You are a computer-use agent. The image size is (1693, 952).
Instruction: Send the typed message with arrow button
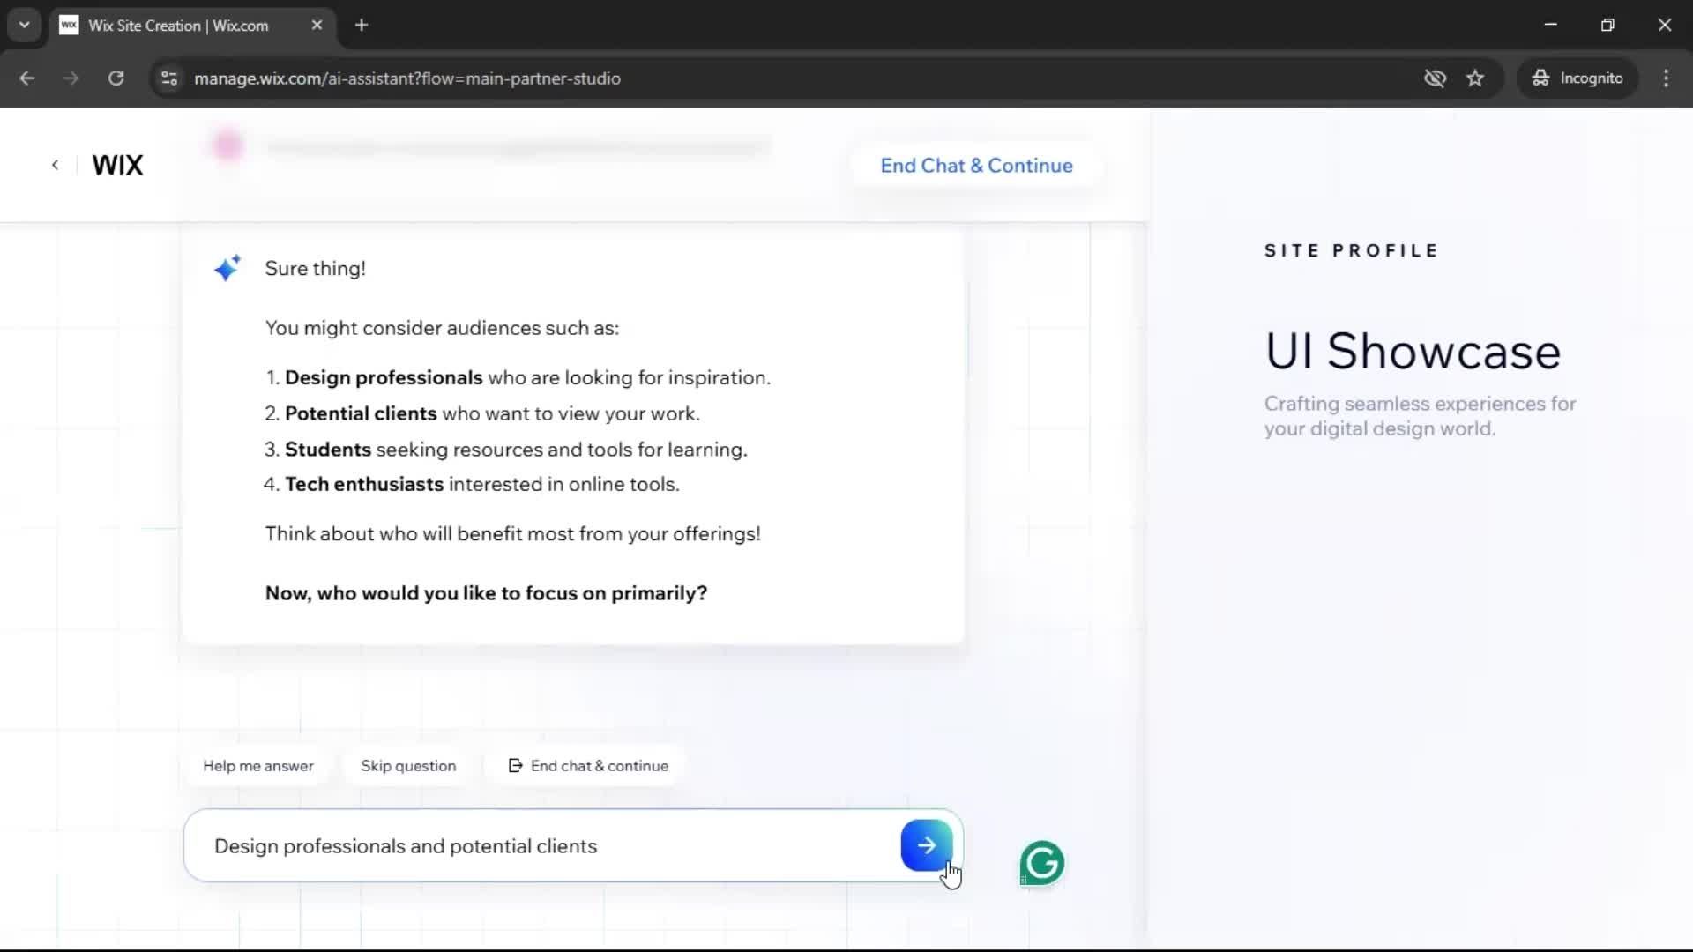point(926,845)
